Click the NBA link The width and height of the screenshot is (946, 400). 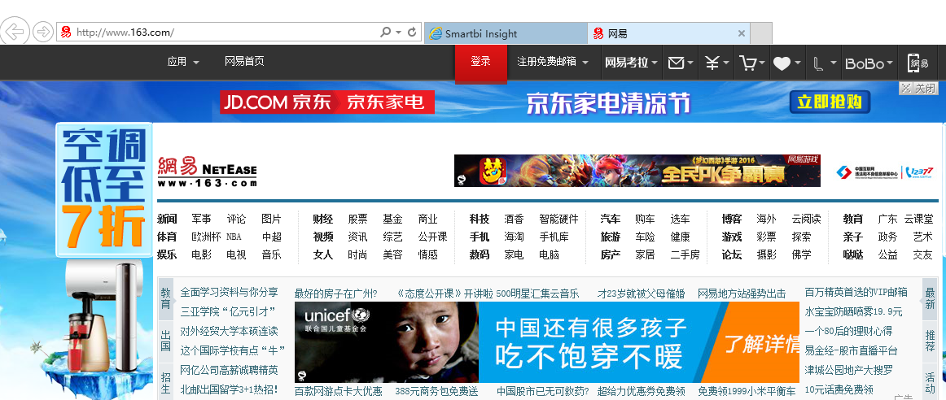click(x=234, y=237)
